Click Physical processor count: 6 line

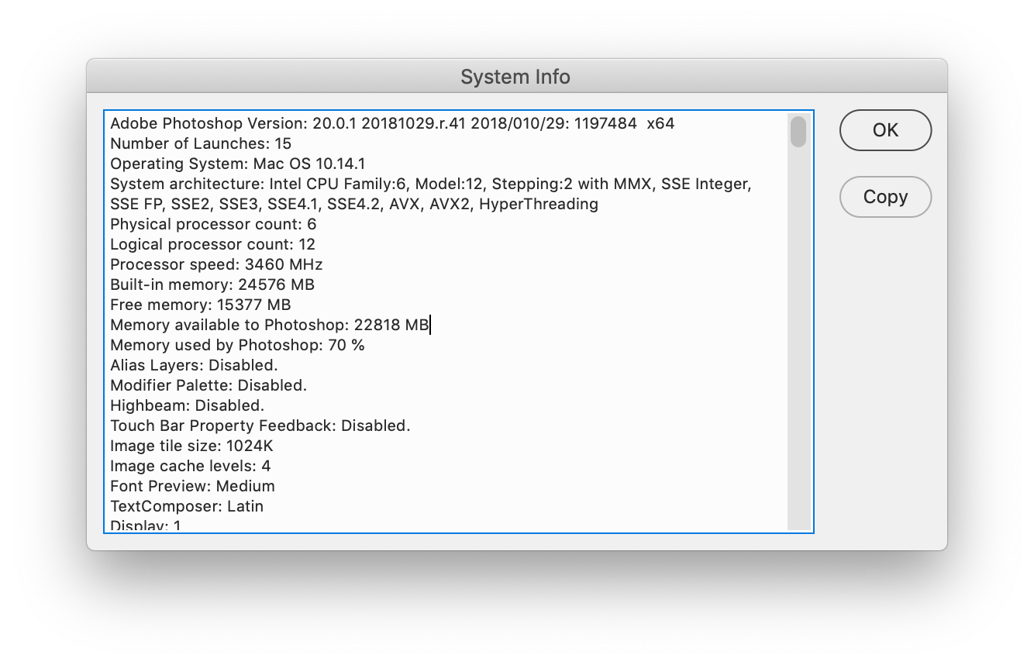point(213,224)
